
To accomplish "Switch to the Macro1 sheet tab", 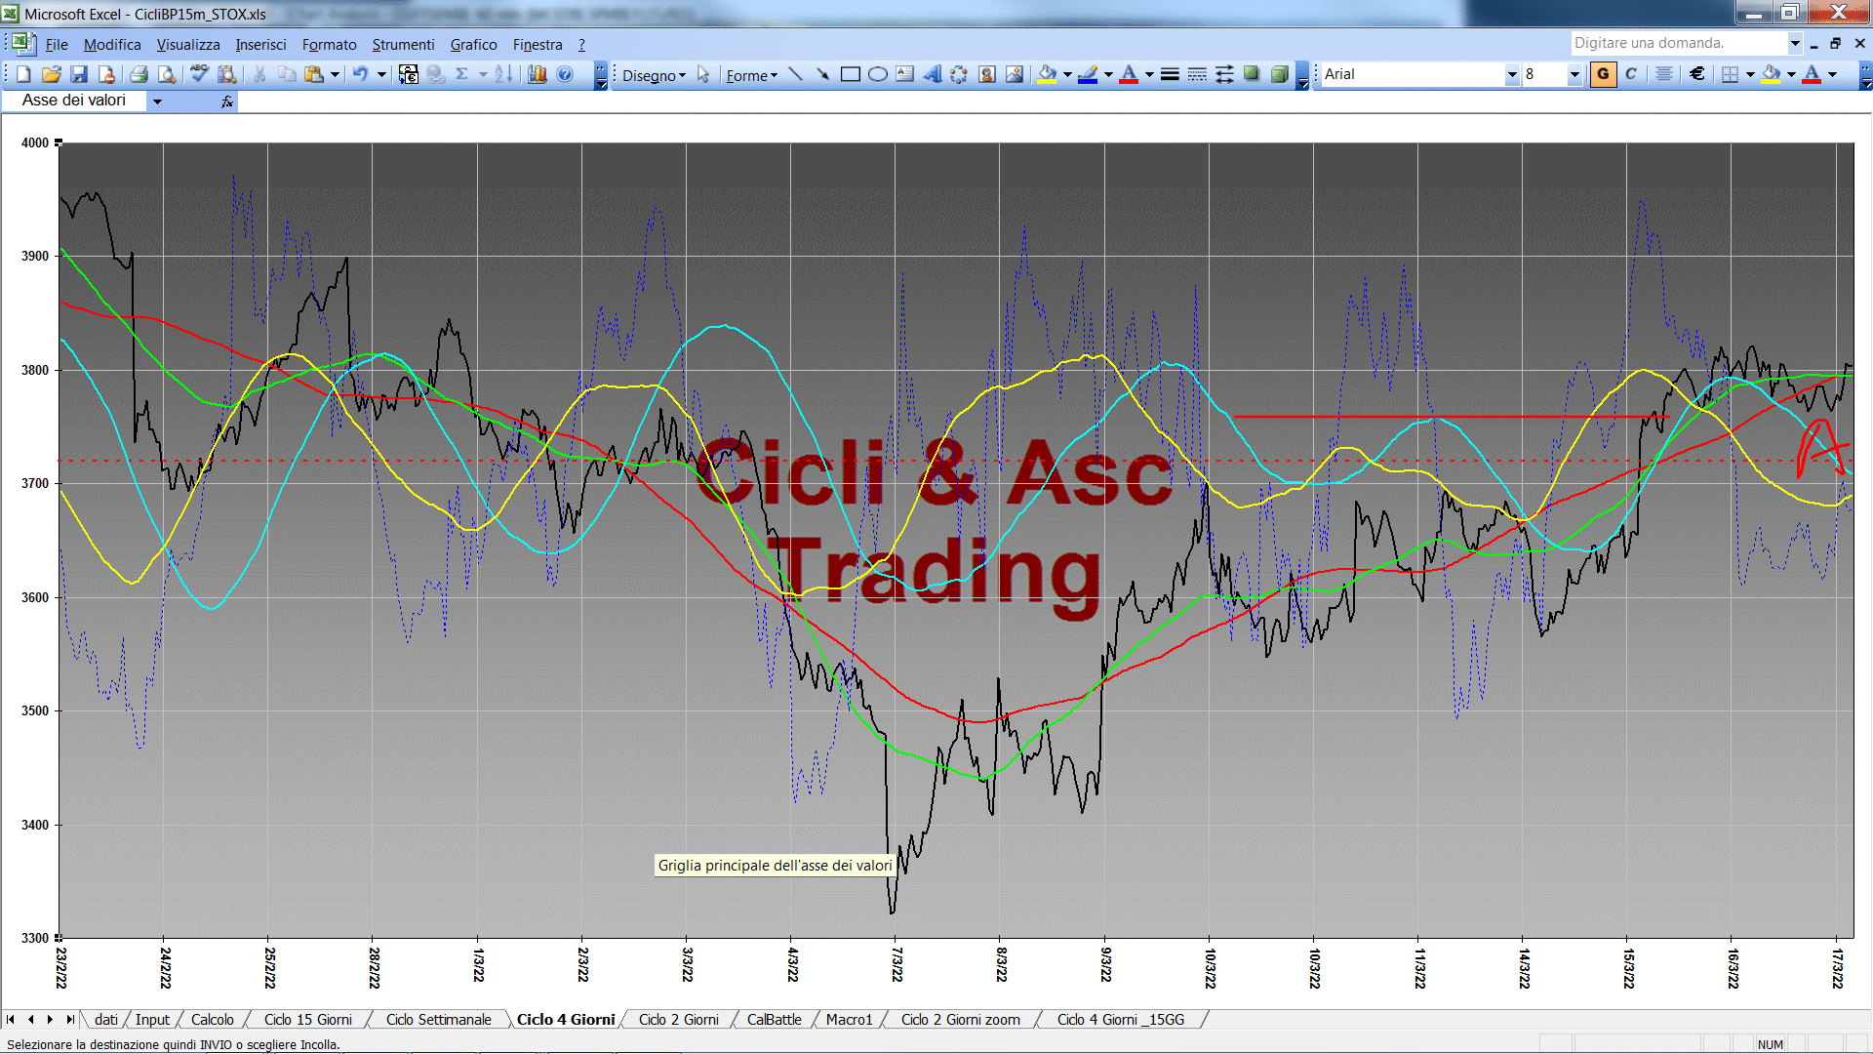I will [849, 1020].
